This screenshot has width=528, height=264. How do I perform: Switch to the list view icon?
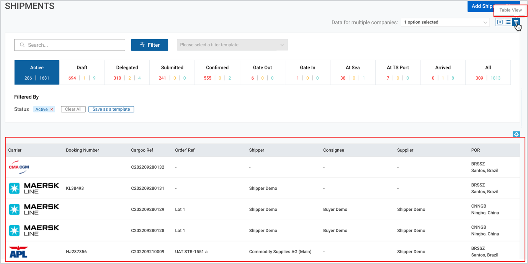tap(508, 22)
